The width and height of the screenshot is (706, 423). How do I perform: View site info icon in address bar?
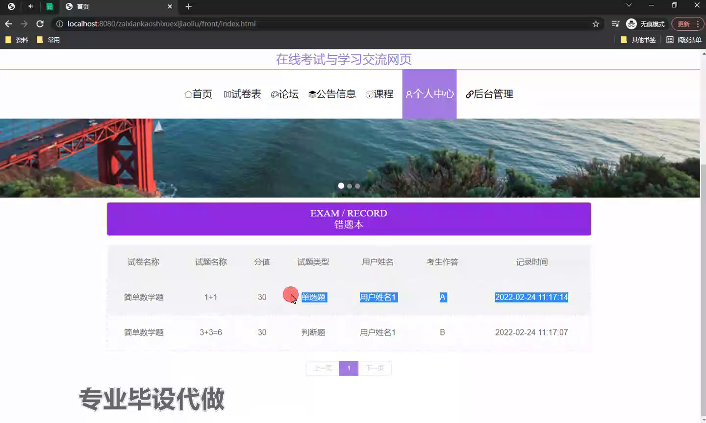59,23
